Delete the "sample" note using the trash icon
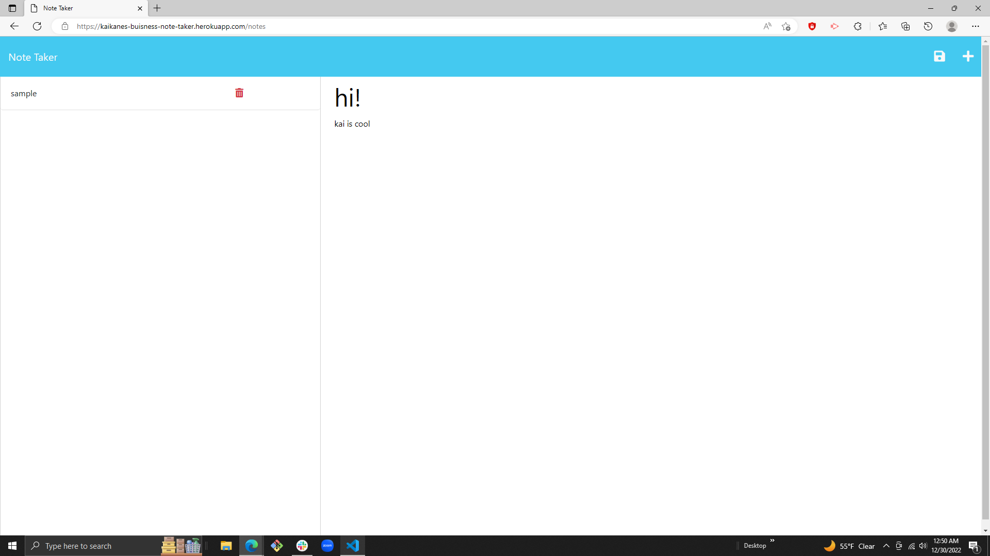 (x=239, y=93)
